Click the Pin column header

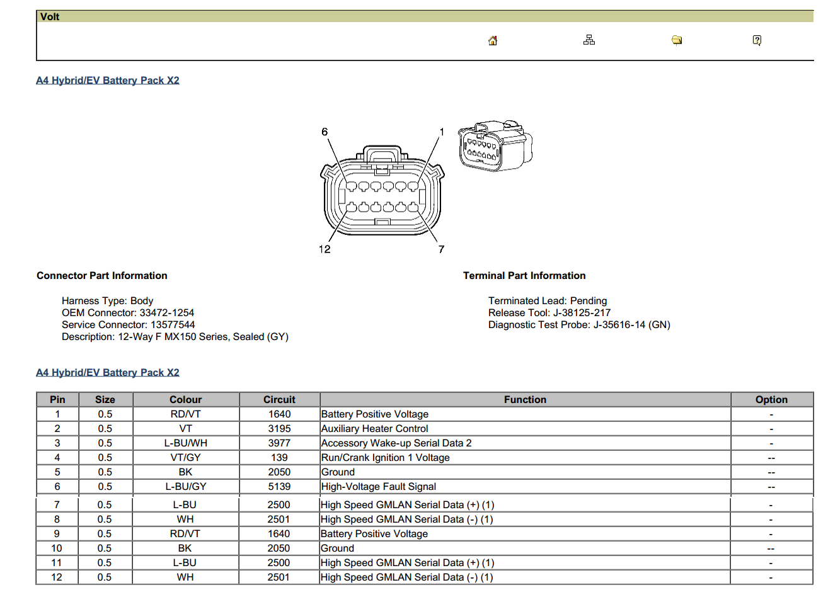pyautogui.click(x=57, y=399)
